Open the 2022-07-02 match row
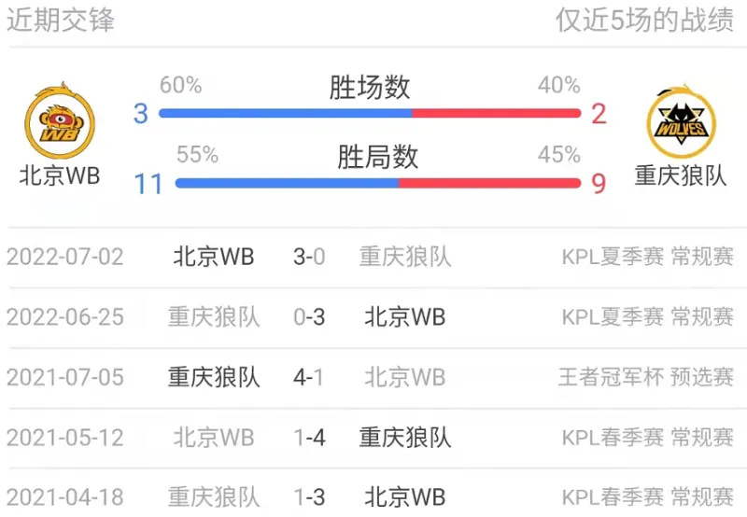747x517 pixels. point(373,257)
